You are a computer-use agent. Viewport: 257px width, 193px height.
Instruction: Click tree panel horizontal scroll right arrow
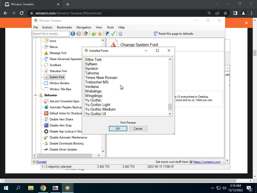pyautogui.click(x=99, y=155)
